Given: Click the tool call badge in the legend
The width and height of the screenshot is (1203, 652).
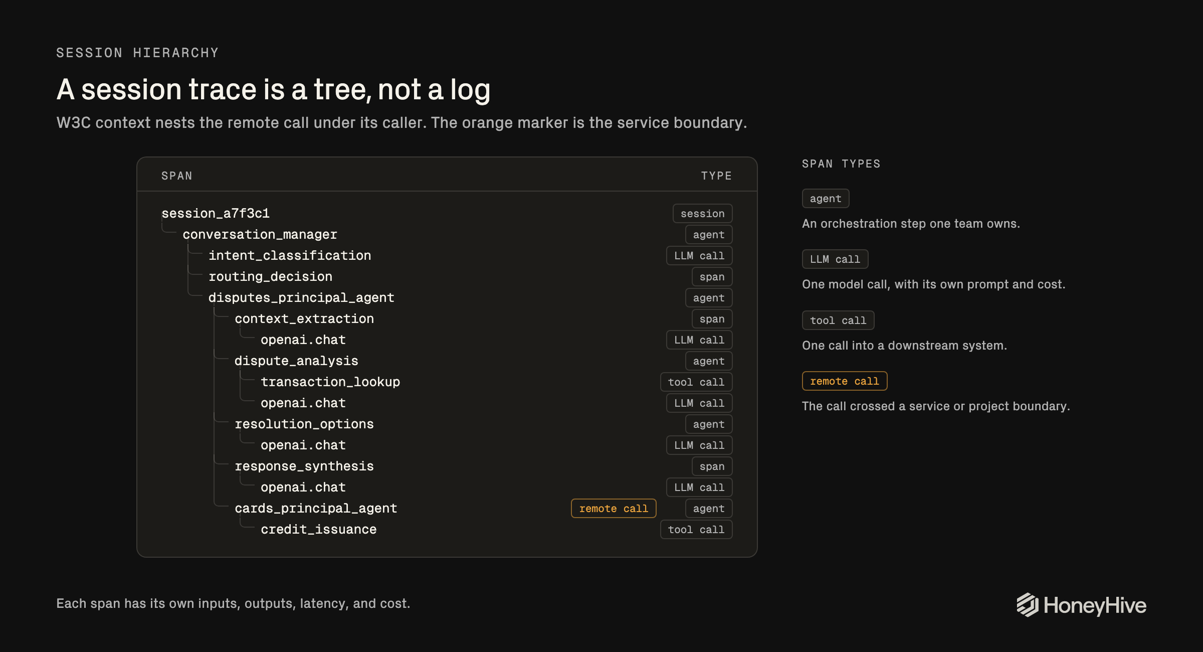Looking at the screenshot, I should pos(838,320).
